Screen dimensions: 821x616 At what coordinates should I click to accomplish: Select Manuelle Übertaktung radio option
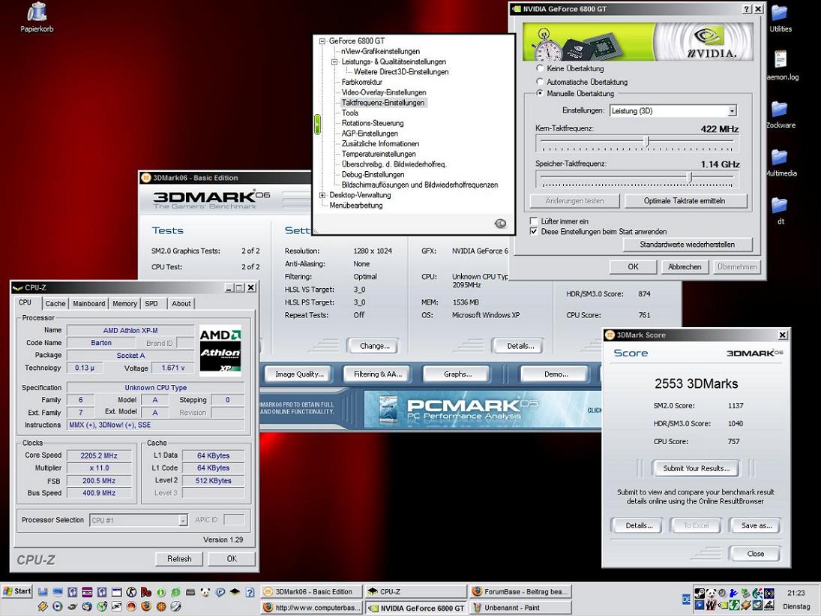[540, 93]
